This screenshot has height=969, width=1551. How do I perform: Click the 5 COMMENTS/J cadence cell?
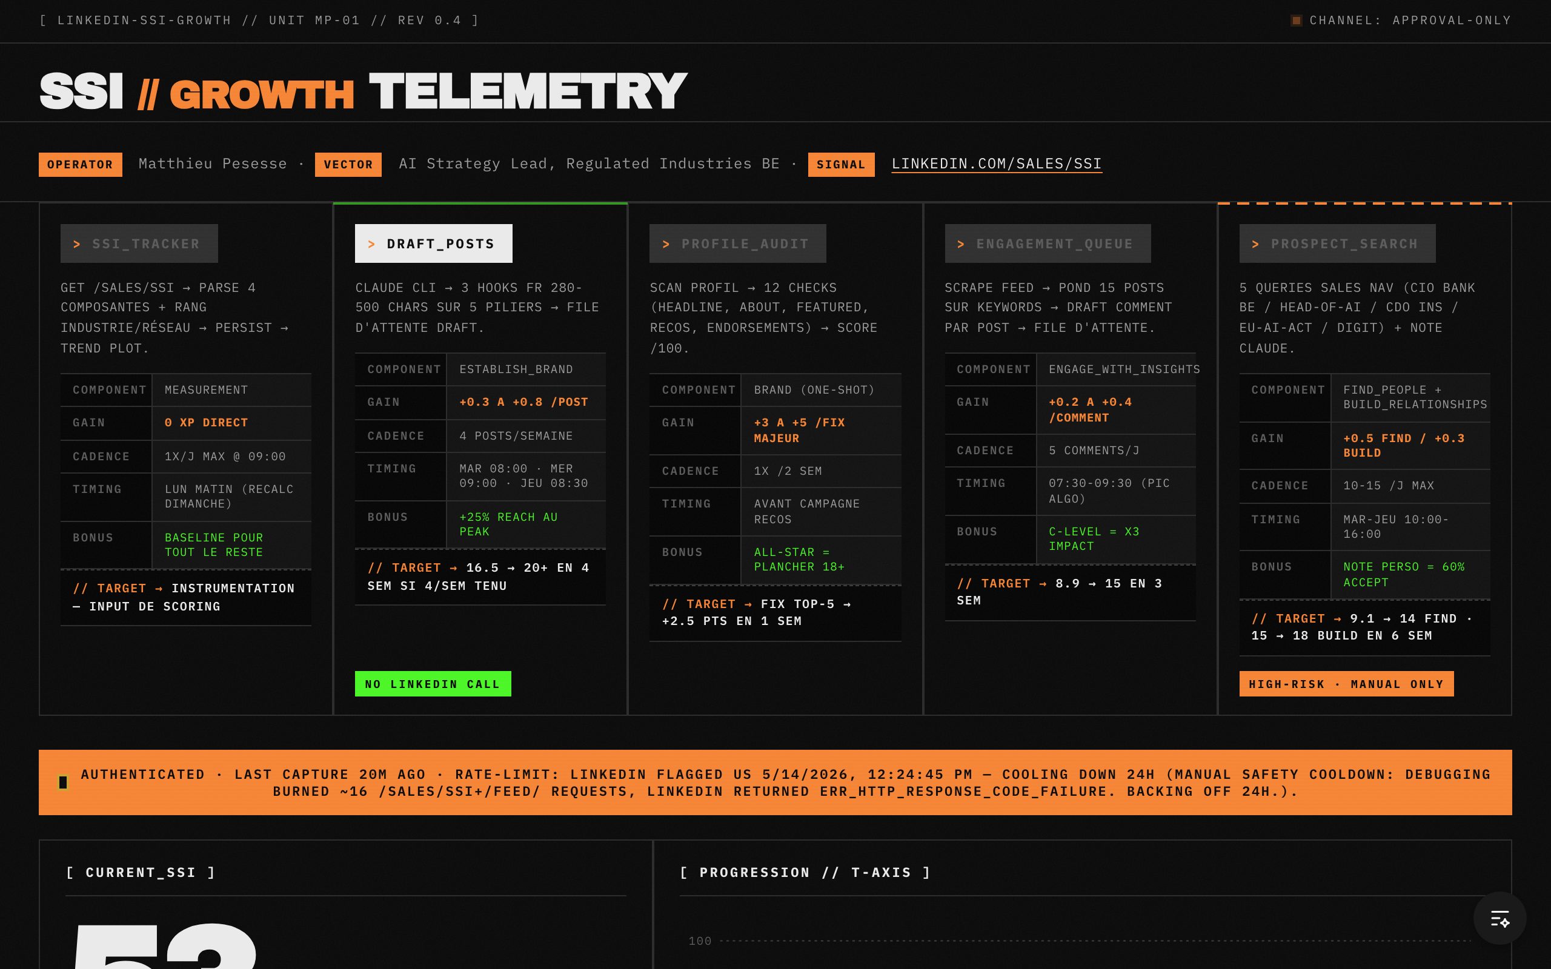tap(1116, 451)
